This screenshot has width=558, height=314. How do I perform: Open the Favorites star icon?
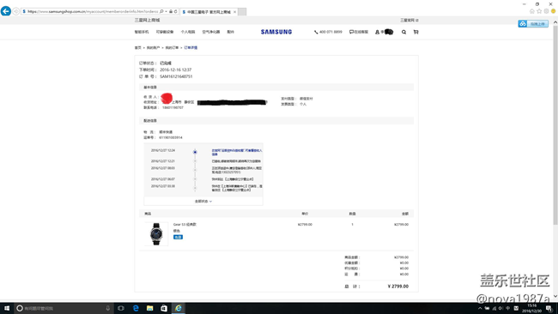pos(539,11)
